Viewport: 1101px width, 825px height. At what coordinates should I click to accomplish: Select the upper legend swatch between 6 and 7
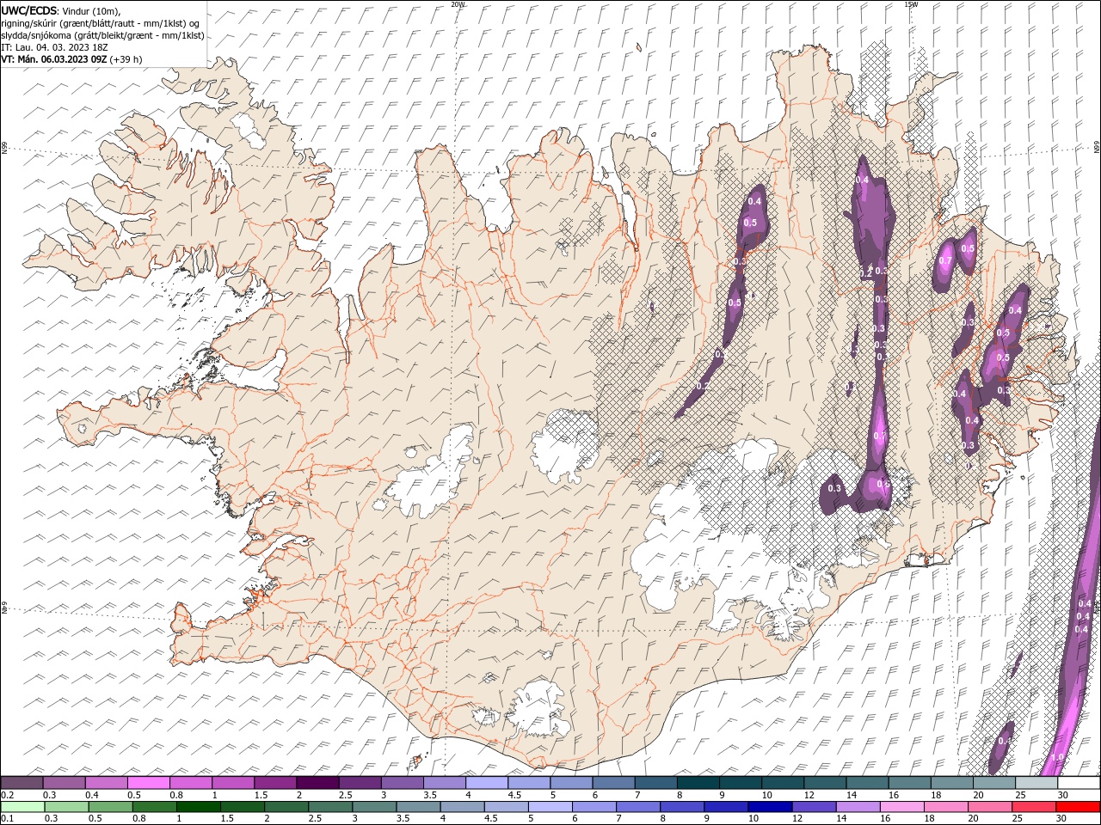tap(613, 783)
